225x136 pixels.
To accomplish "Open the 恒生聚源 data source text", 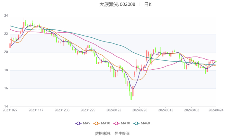I will (x=122, y=133).
